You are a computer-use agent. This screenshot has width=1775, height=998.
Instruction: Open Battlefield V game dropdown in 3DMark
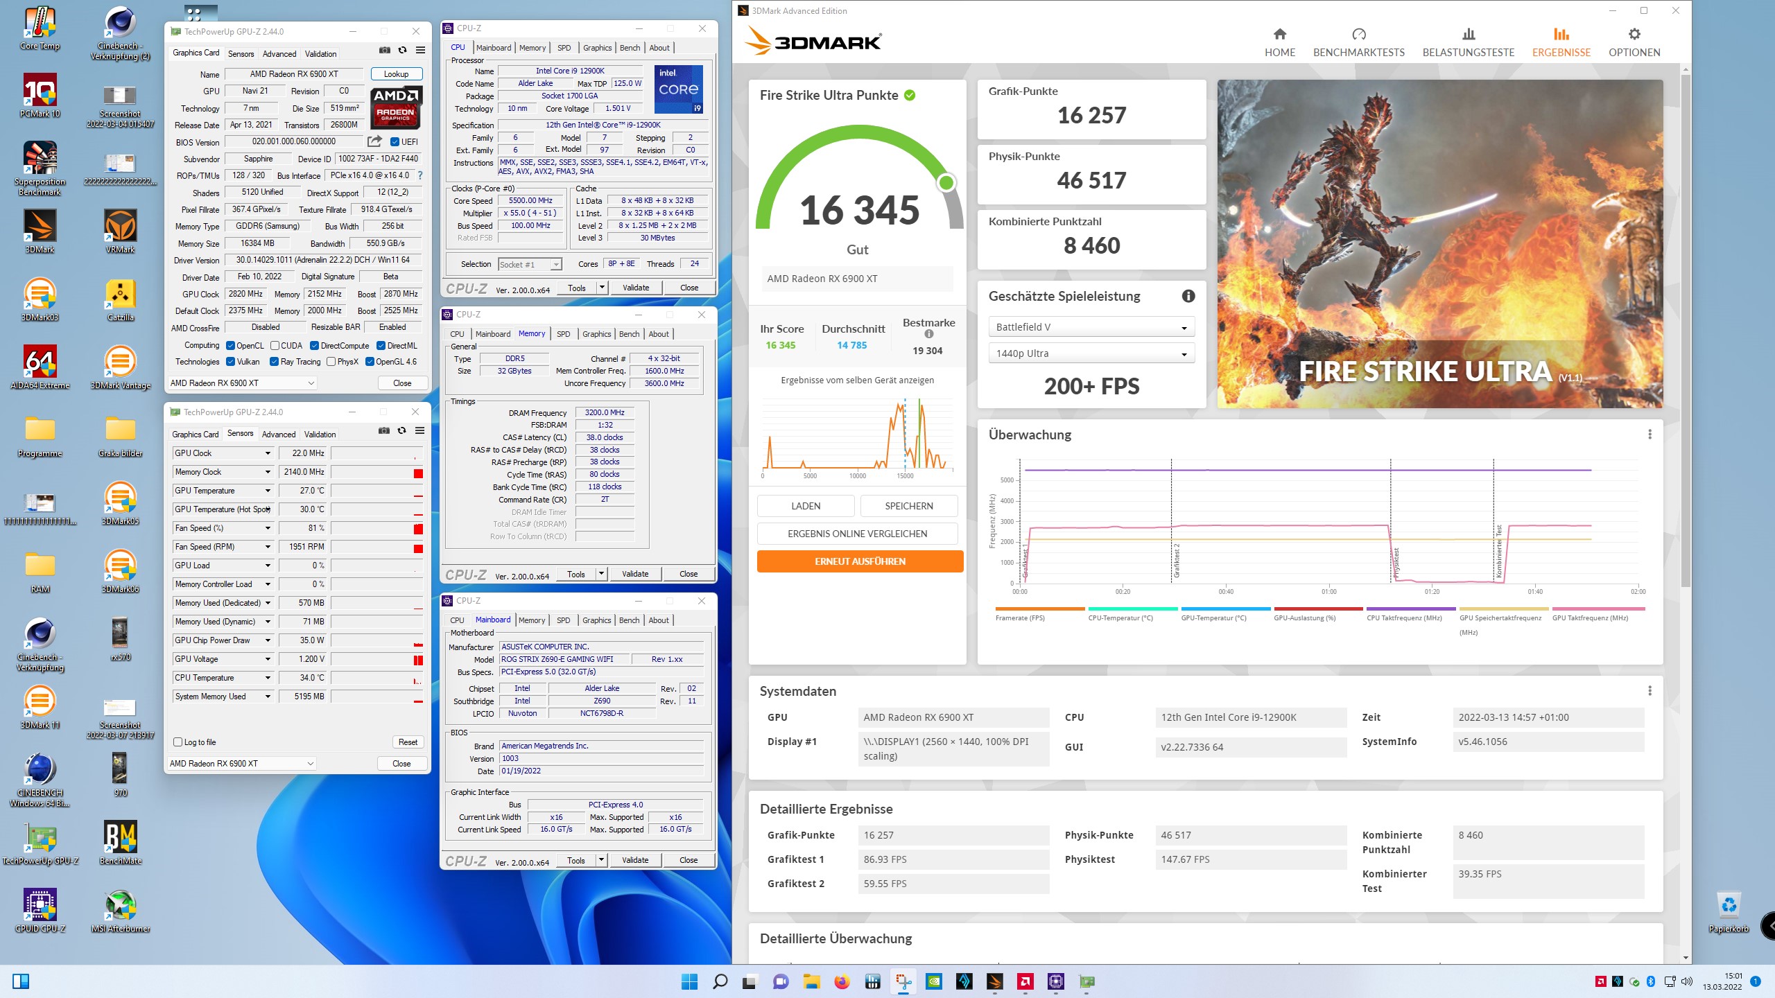(1091, 327)
